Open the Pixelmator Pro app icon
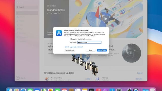 point(47,79)
